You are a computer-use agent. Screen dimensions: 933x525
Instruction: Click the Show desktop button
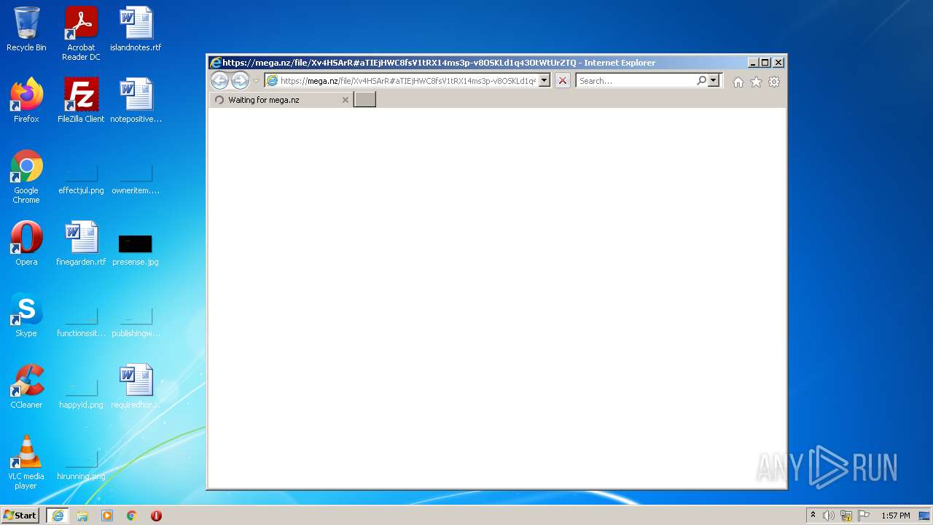(x=925, y=516)
